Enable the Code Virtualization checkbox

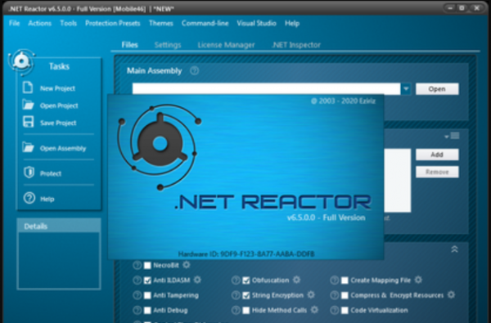coord(345,311)
